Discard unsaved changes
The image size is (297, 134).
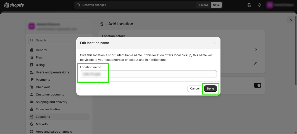(203, 5)
